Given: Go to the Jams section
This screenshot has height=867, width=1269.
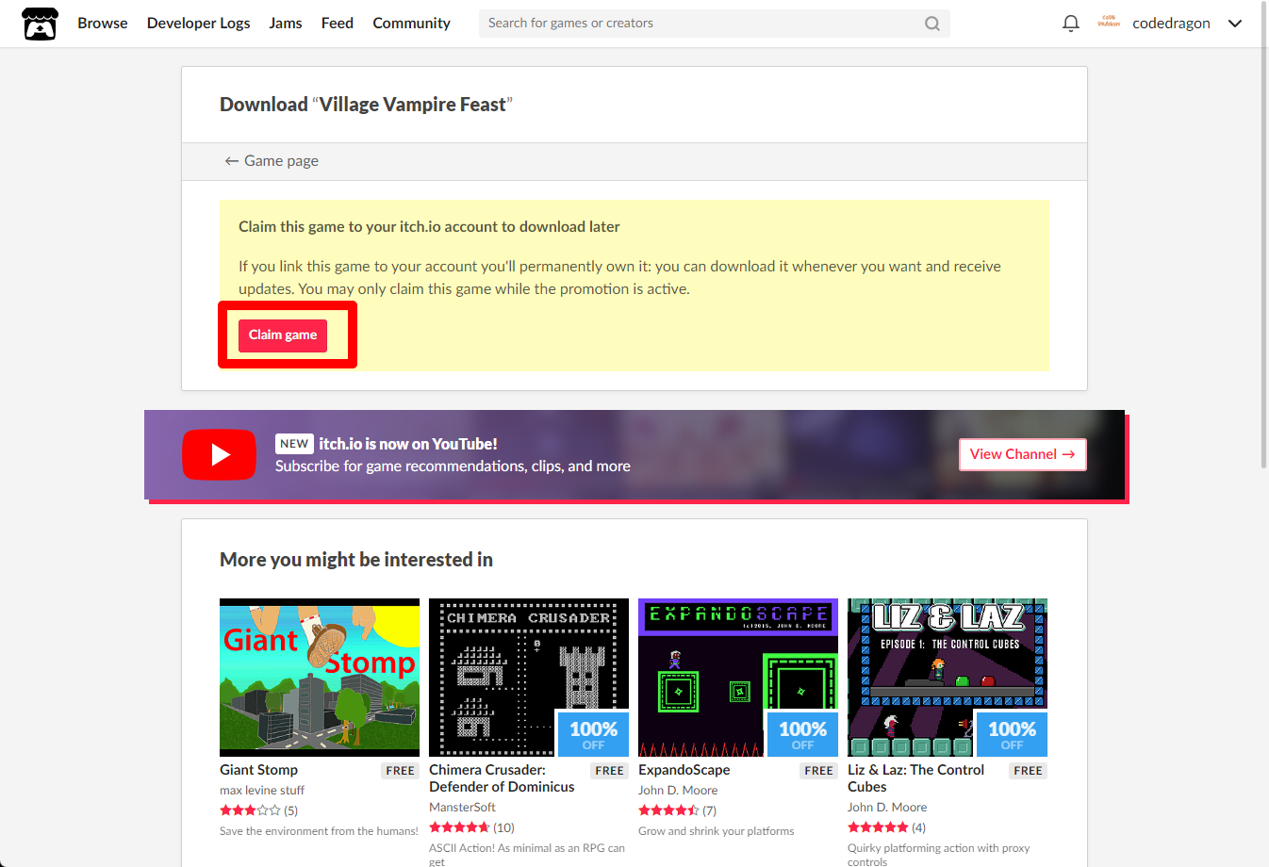Looking at the screenshot, I should pos(286,24).
